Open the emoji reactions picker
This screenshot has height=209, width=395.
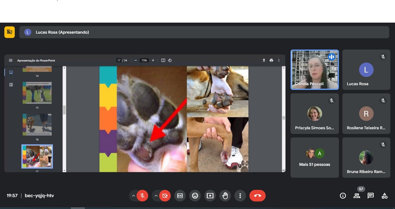tap(195, 196)
